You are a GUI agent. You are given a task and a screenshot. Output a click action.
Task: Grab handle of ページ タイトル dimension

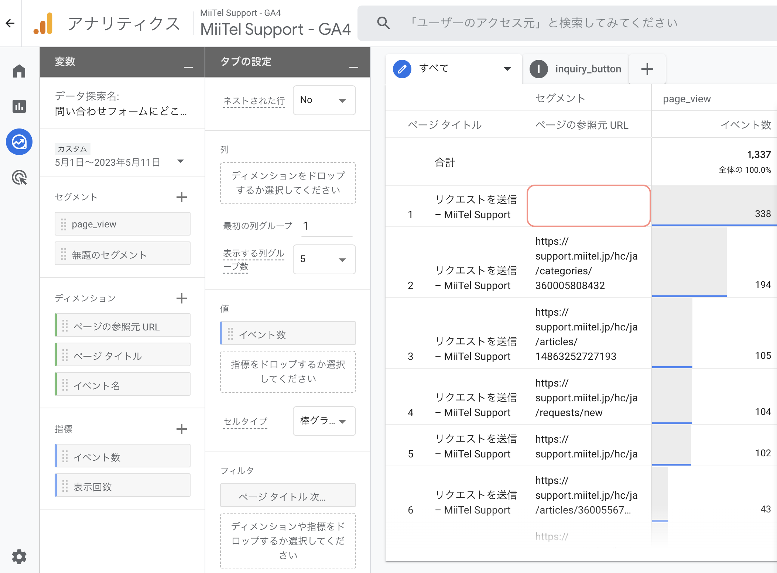(65, 355)
